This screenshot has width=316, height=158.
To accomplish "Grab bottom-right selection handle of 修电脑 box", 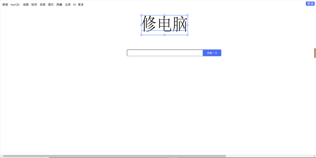I will [x=188, y=35].
